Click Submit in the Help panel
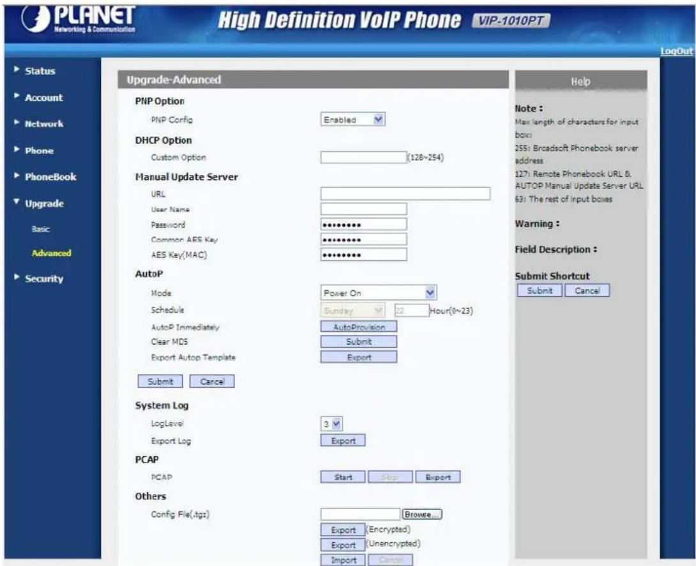The image size is (696, 566). 540,290
